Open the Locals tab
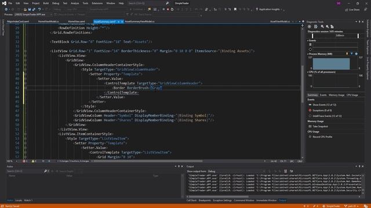This screenshot has width=371, height=208. [x=19, y=200]
